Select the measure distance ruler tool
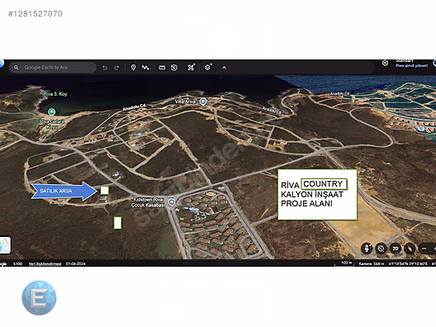 click(x=162, y=68)
